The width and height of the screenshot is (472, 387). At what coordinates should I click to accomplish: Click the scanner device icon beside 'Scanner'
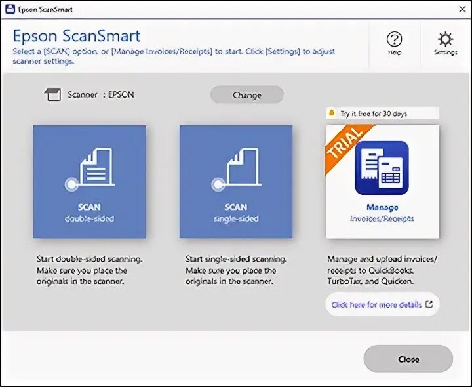tap(52, 94)
